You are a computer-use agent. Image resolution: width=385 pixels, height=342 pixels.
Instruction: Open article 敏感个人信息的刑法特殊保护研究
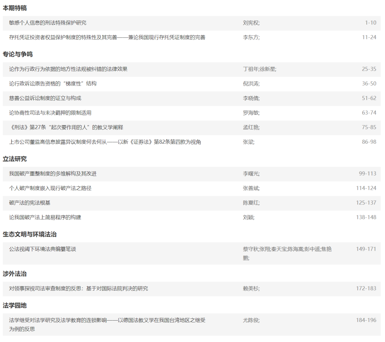[x=48, y=23]
